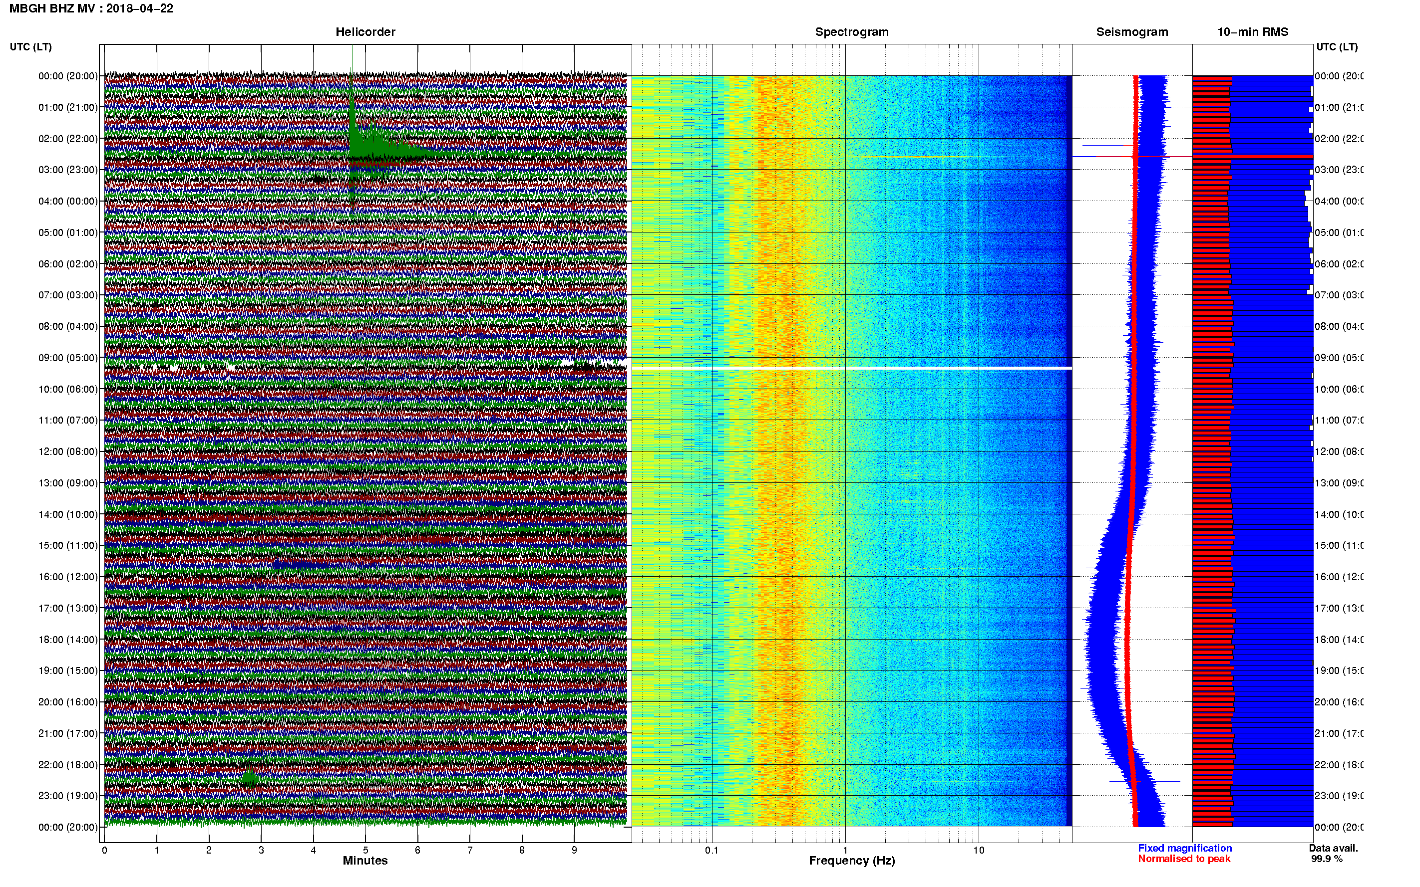Click frequency tick label '0.1'

(711, 850)
